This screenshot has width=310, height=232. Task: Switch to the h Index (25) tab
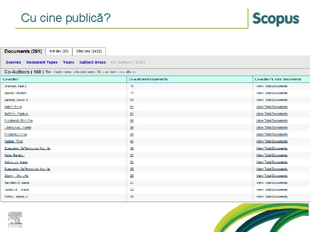pyautogui.click(x=59, y=51)
